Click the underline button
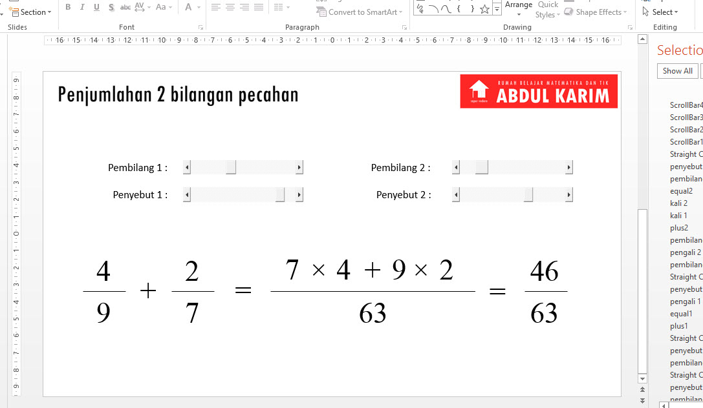This screenshot has height=408, width=703. [96, 7]
